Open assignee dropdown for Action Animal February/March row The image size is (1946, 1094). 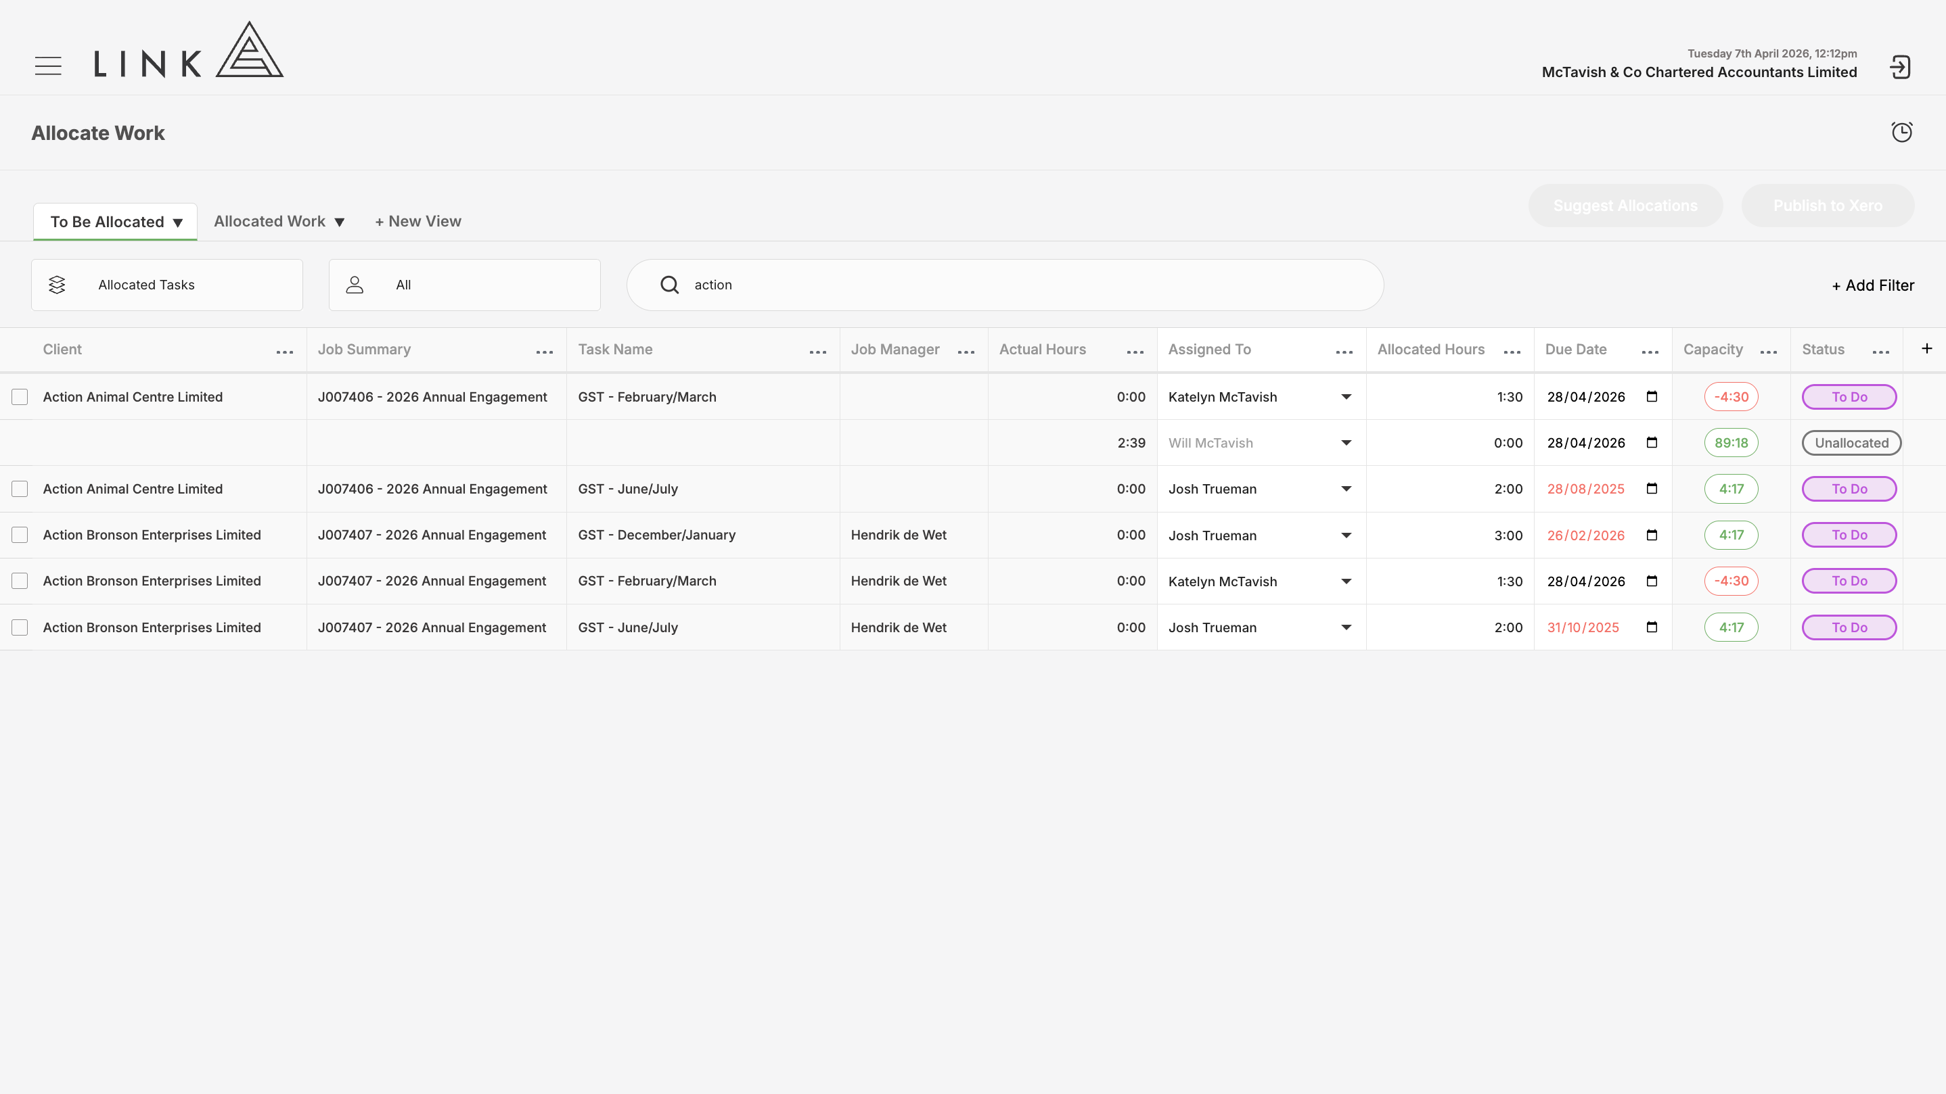[x=1345, y=397]
